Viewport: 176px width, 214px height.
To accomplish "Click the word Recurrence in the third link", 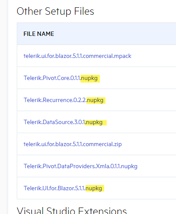I will click(57, 100).
